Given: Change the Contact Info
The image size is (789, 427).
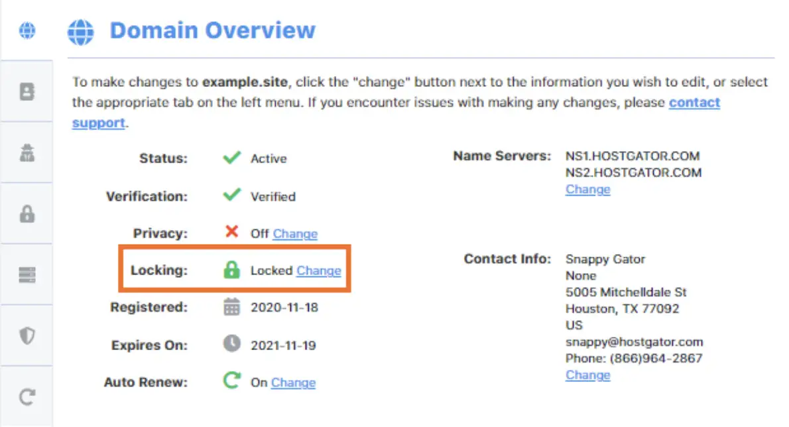Looking at the screenshot, I should [587, 375].
